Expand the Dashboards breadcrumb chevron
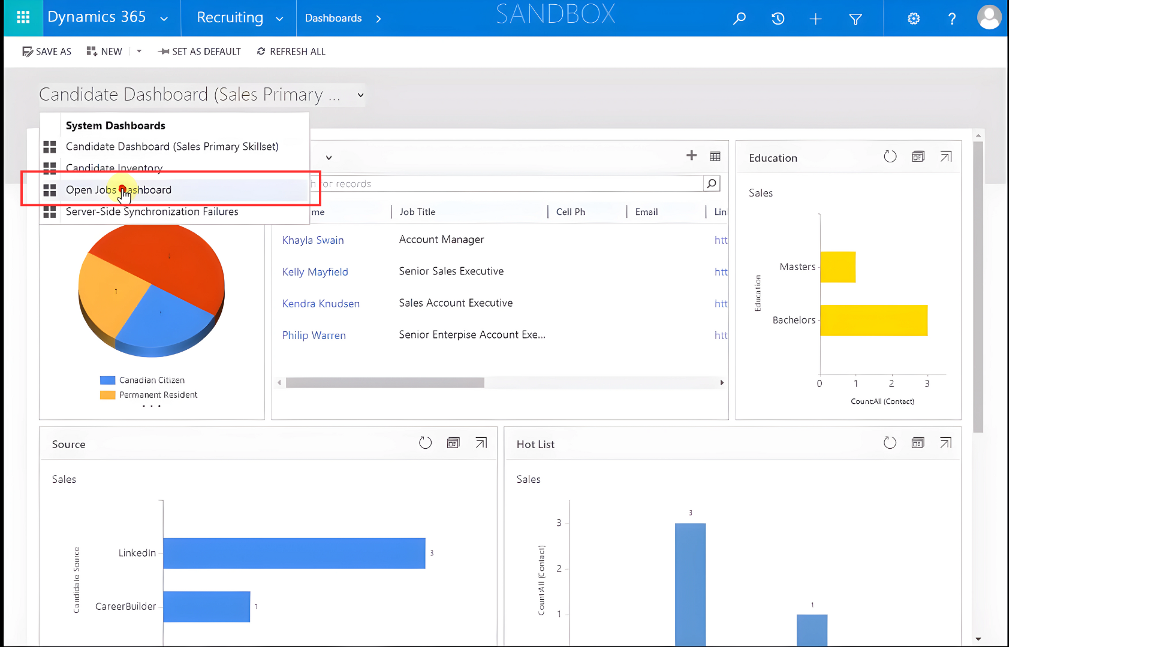This screenshot has width=1151, height=647. tap(378, 19)
